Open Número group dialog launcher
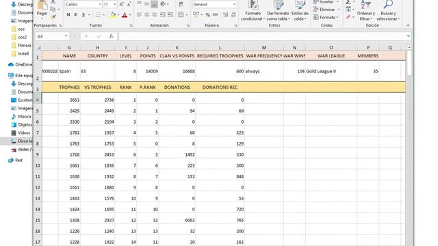Viewport: 438px width, 246px height. 236,25
